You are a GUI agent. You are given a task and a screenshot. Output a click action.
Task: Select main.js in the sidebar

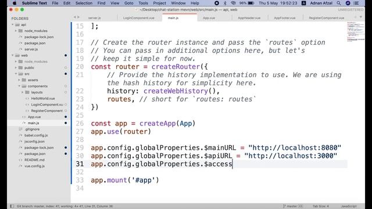(34, 123)
